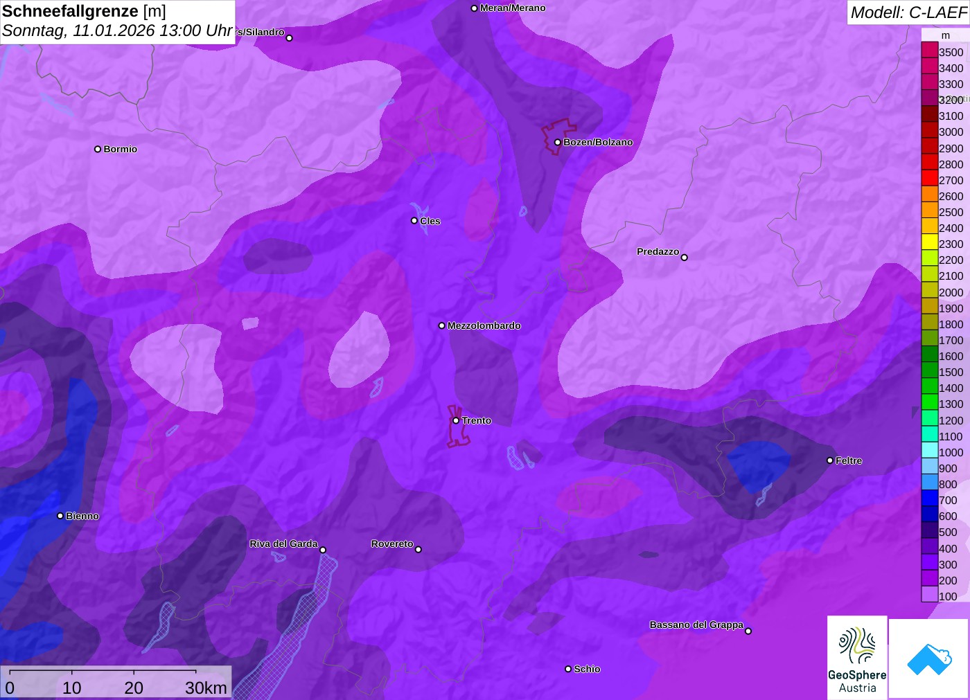
Task: Click the Meran/Merano town marker
Action: [x=474, y=8]
